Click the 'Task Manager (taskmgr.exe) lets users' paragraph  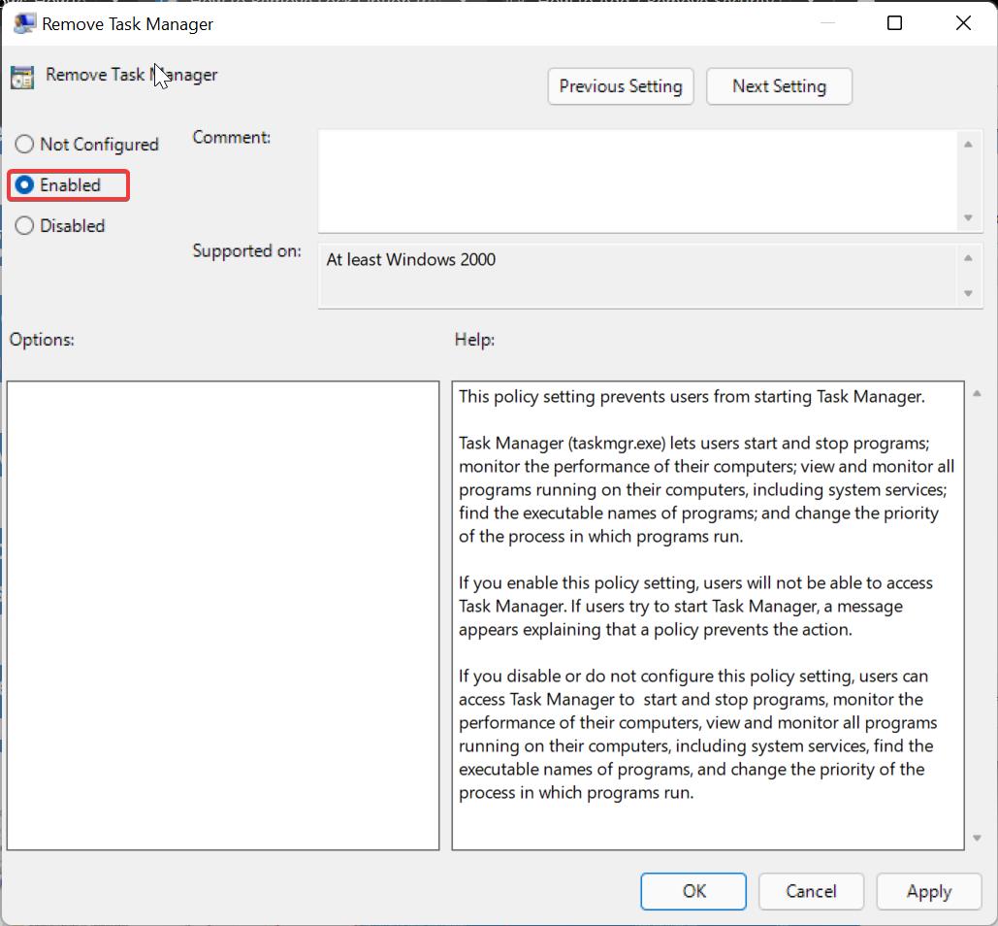(x=706, y=490)
